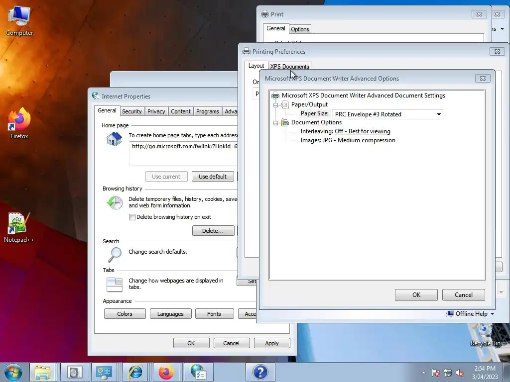Open the Paper Size dropdown
Viewport: 510px width, 382px height.
(439, 114)
